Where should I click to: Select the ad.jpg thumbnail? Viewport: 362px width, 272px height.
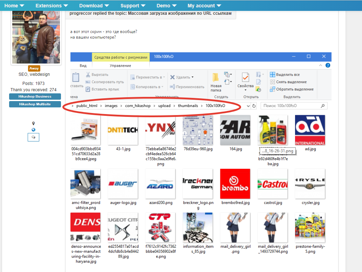(x=310, y=130)
